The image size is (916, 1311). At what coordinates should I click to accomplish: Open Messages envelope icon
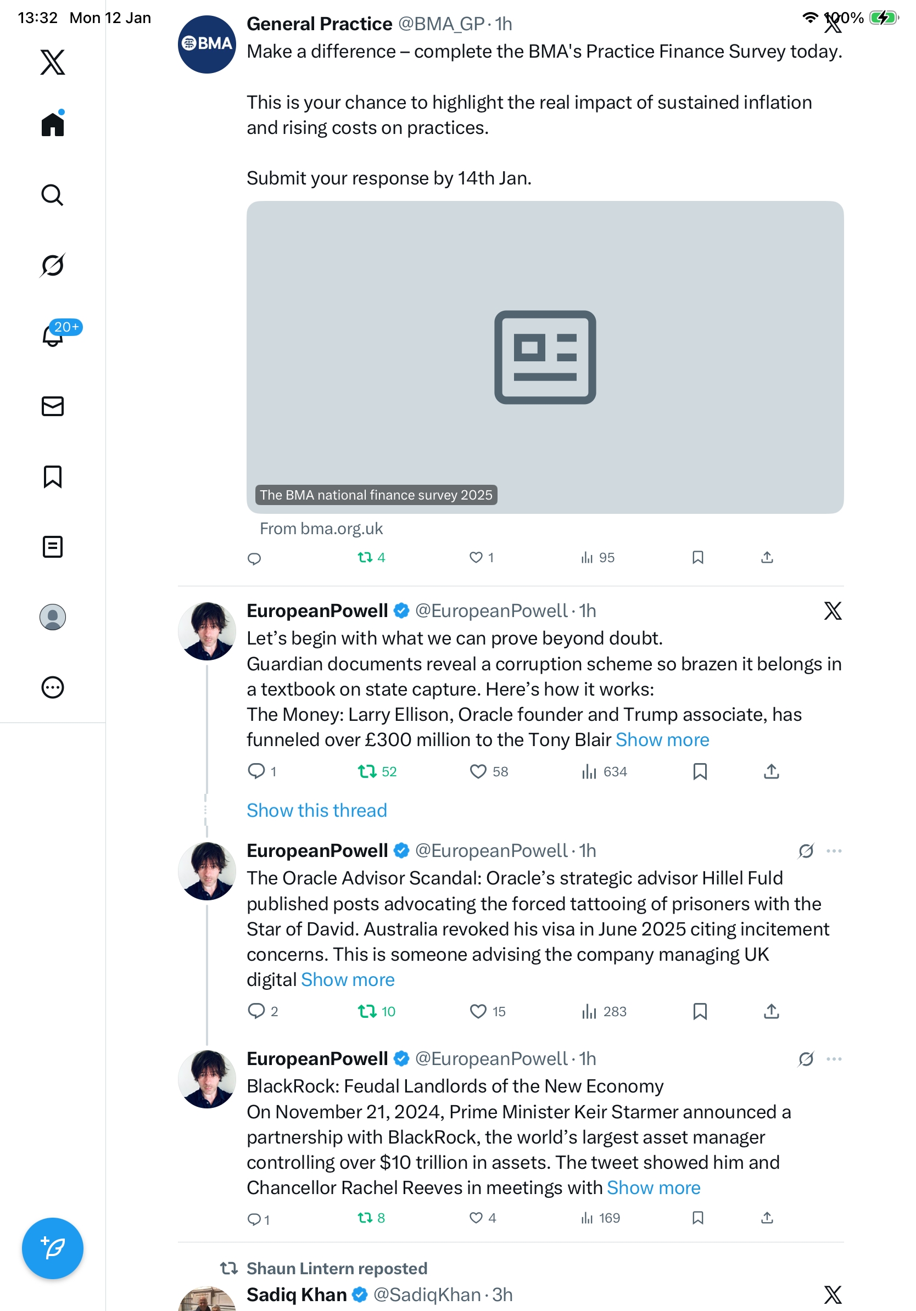[x=53, y=406]
